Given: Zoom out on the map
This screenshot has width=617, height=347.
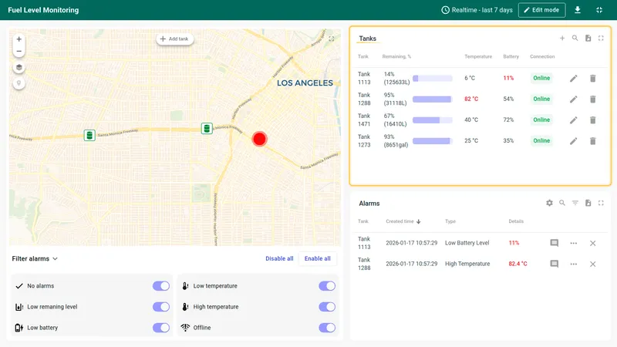Looking at the screenshot, I should click(x=19, y=51).
